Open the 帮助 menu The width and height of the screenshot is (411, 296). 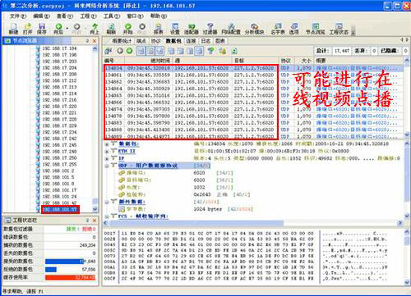(x=159, y=16)
